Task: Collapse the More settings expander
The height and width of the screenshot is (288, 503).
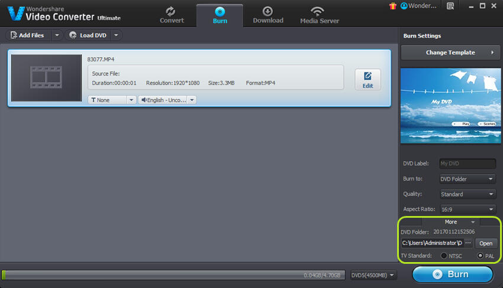Action: click(x=451, y=222)
